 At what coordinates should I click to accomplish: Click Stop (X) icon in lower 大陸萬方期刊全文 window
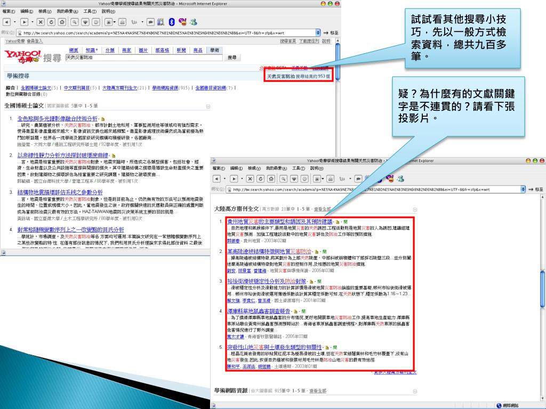coord(250,179)
